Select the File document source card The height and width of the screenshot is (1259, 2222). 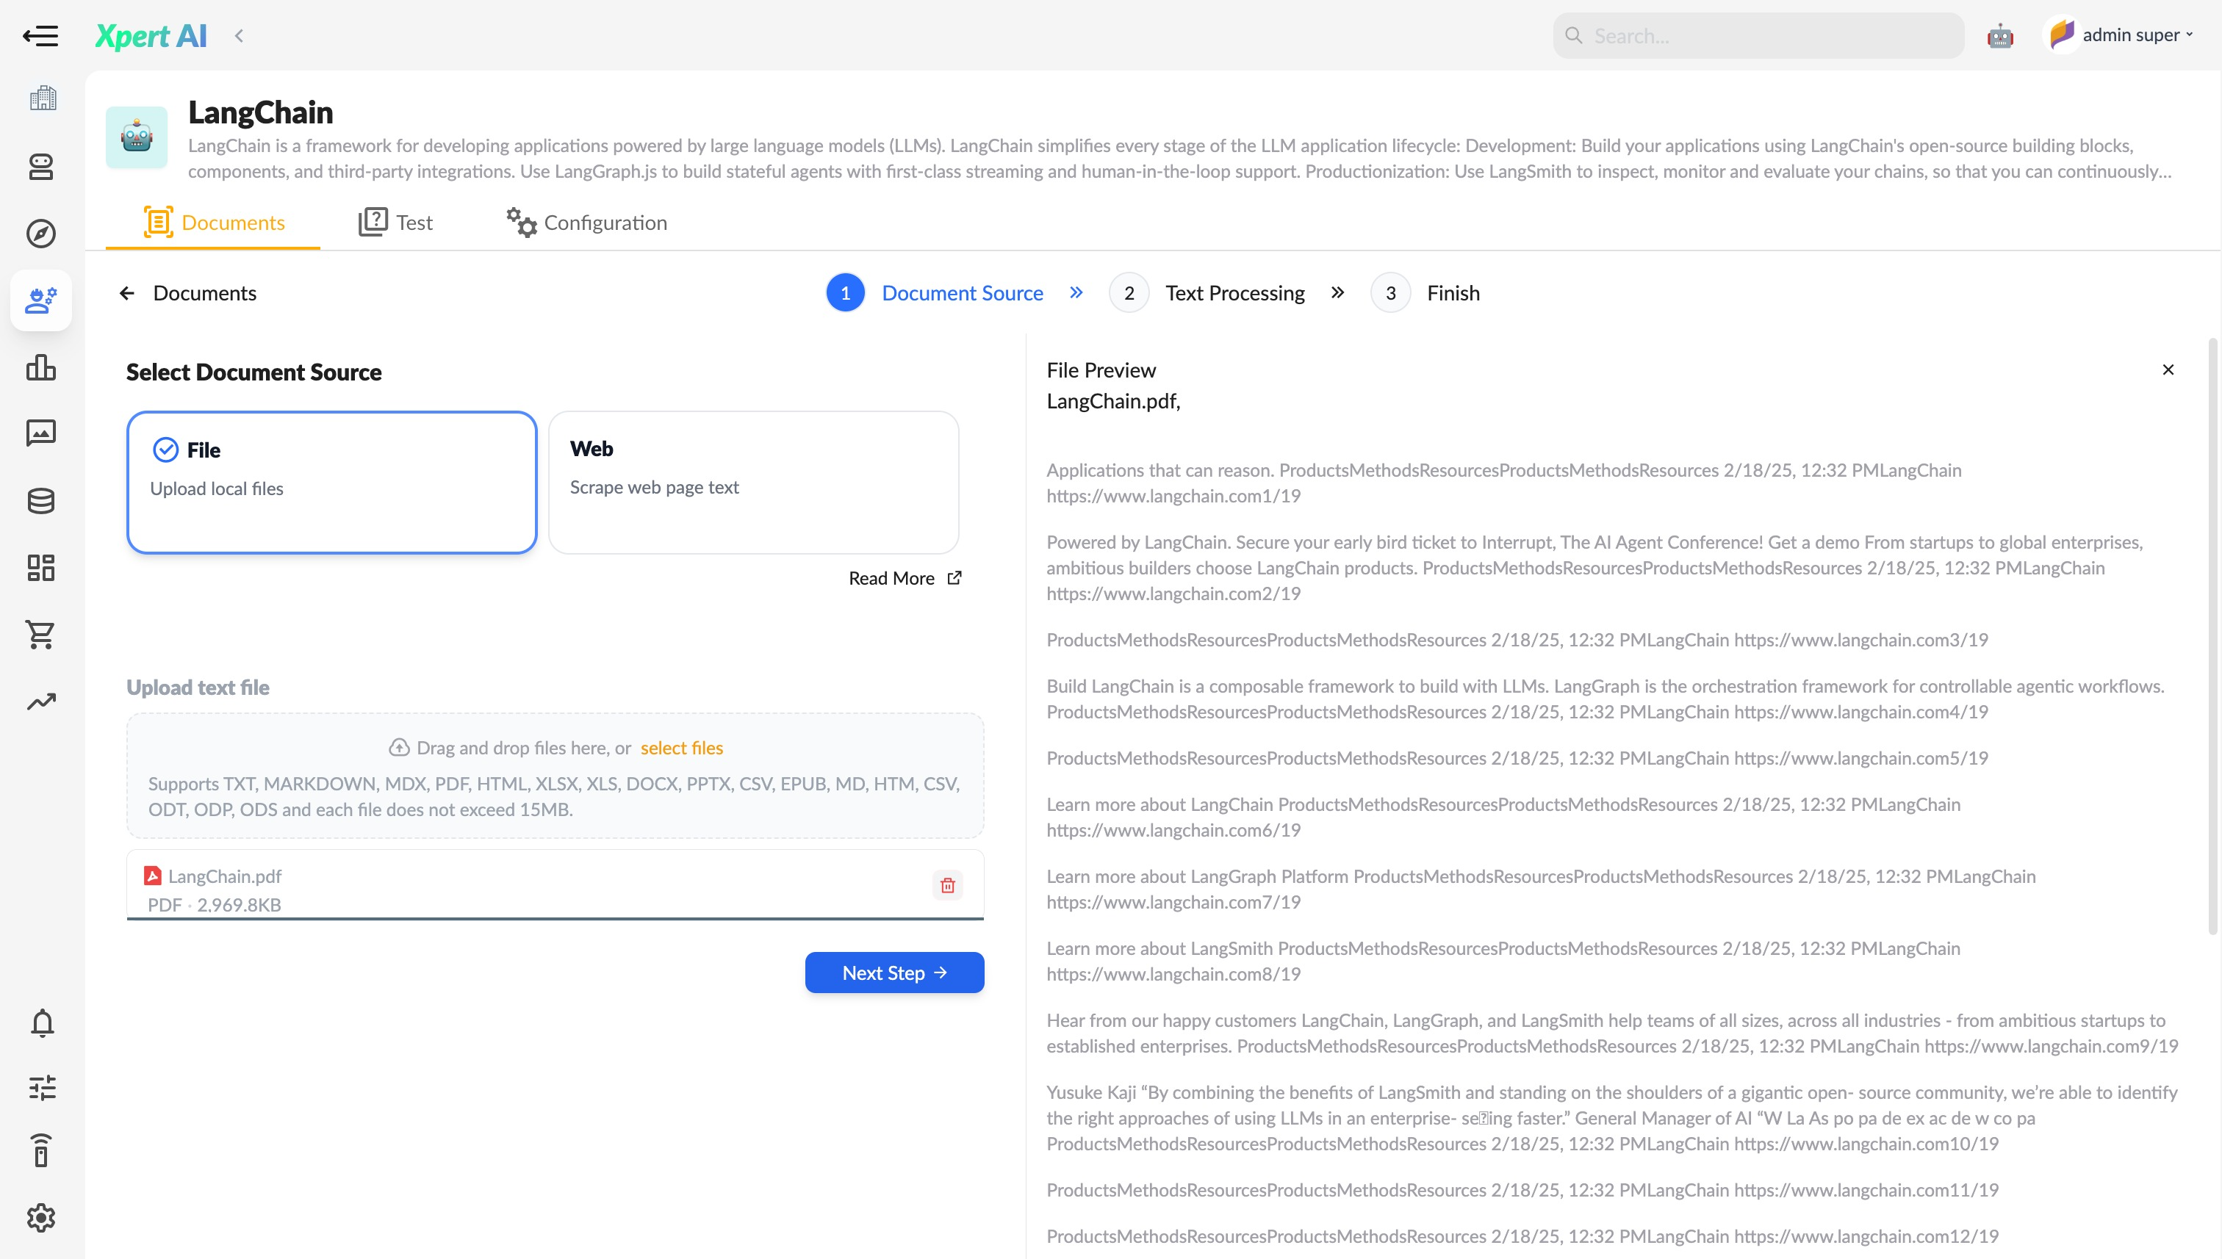coord(332,482)
